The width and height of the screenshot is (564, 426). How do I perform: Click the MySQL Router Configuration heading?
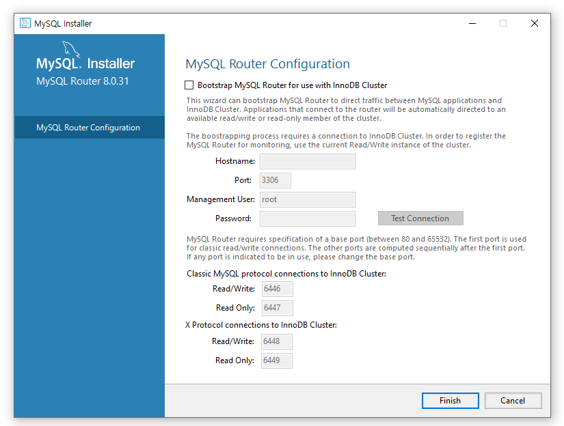pyautogui.click(x=267, y=64)
